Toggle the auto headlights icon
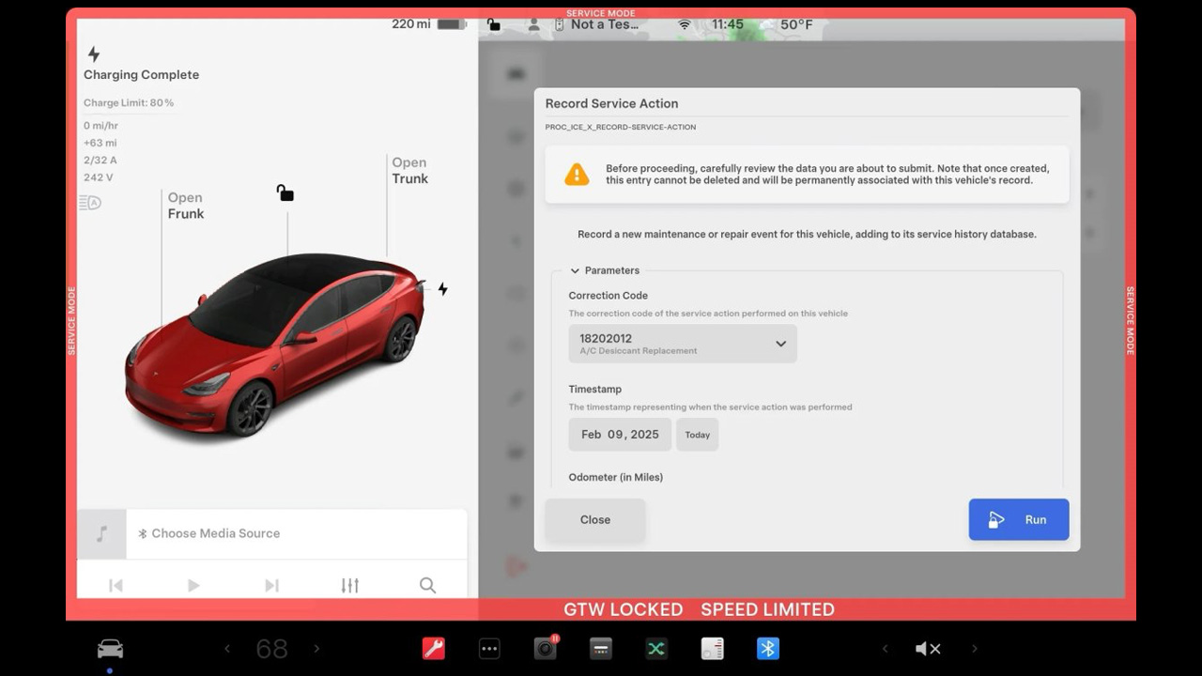Viewport: 1202px width, 676px height. coord(90,203)
